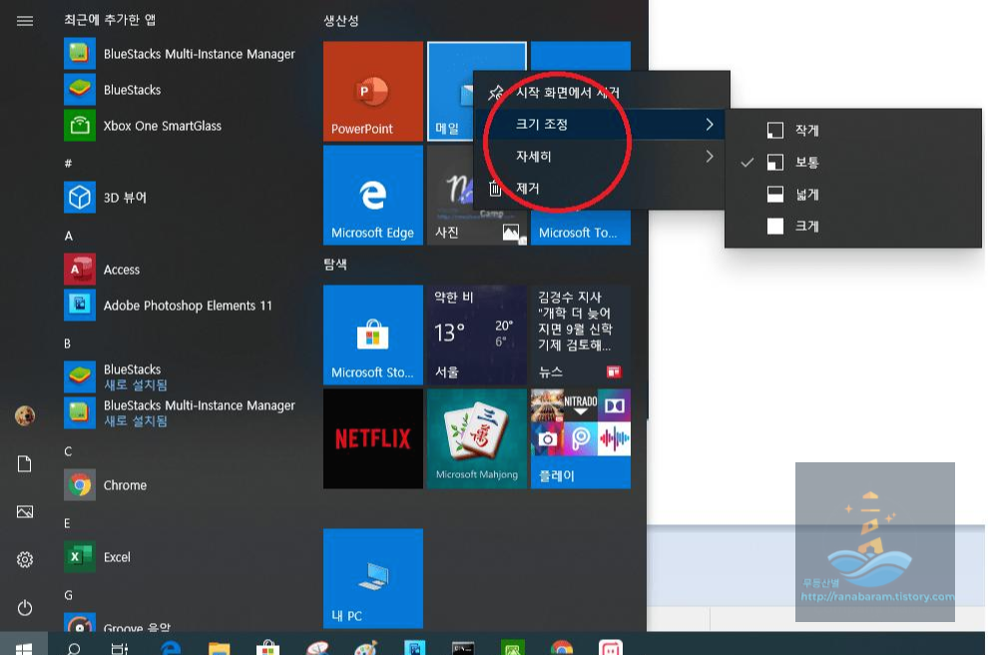This screenshot has width=988, height=655.
Task: Open the Documents folder icon in Start rail
Action: pyautogui.click(x=25, y=464)
